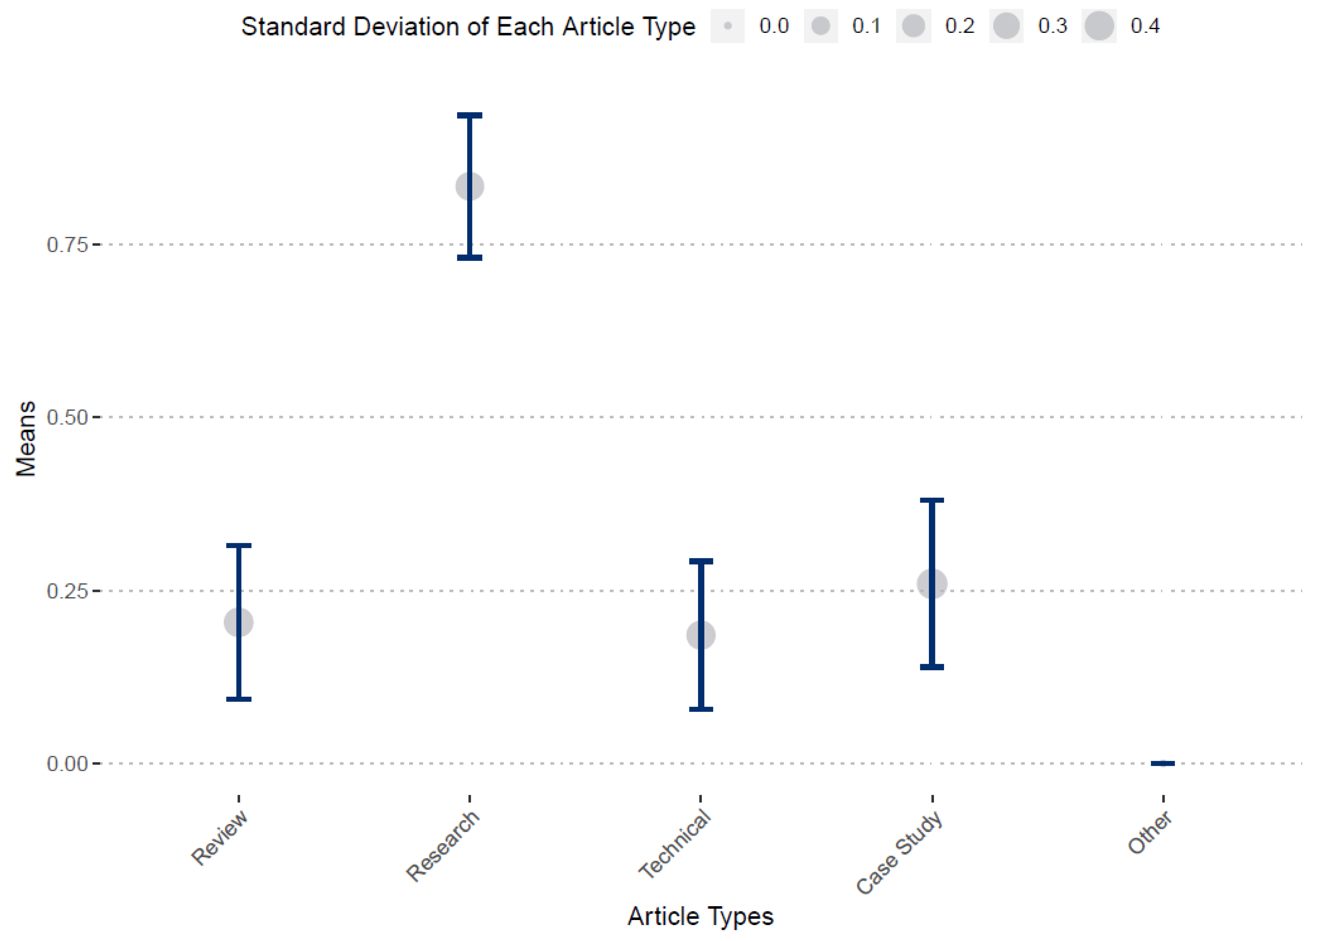1319x941 pixels.
Task: Click the 0.75 y-axis tick label
Action: coord(67,245)
